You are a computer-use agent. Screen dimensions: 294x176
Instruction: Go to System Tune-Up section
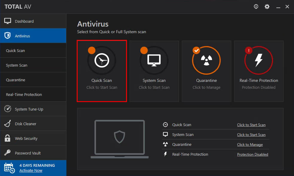tap(33, 109)
